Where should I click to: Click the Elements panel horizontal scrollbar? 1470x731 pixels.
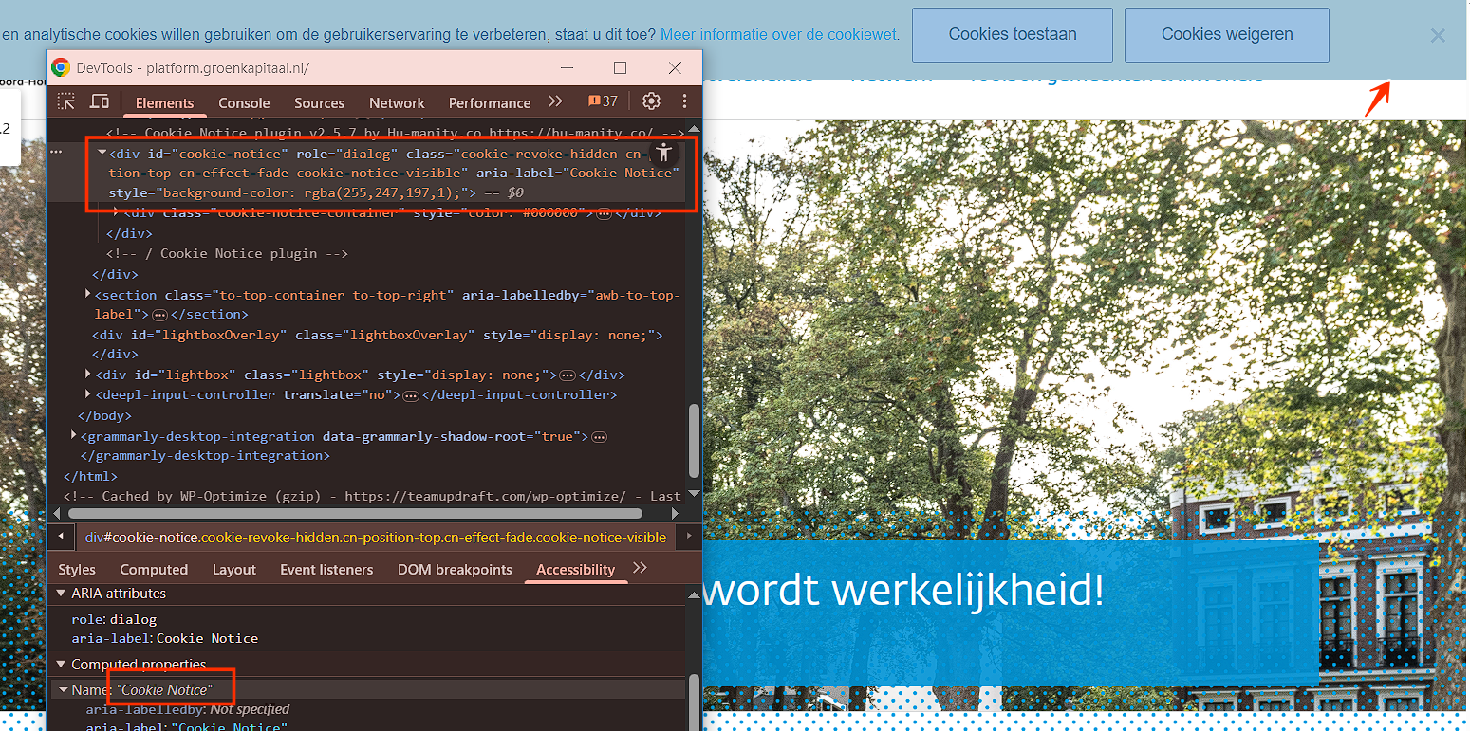[361, 514]
